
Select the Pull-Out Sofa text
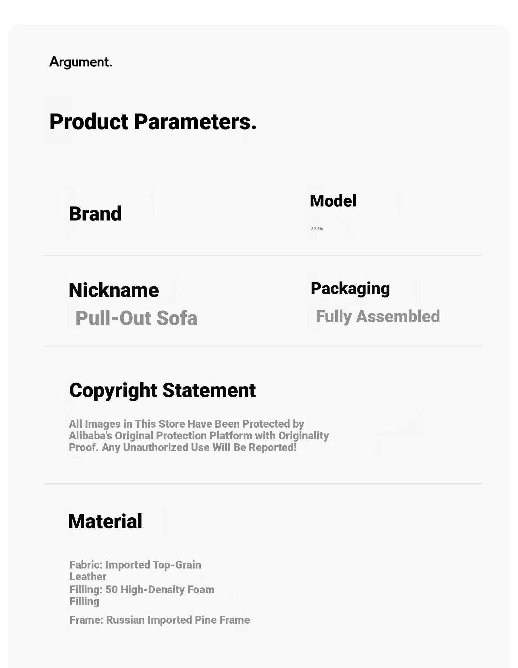point(136,318)
